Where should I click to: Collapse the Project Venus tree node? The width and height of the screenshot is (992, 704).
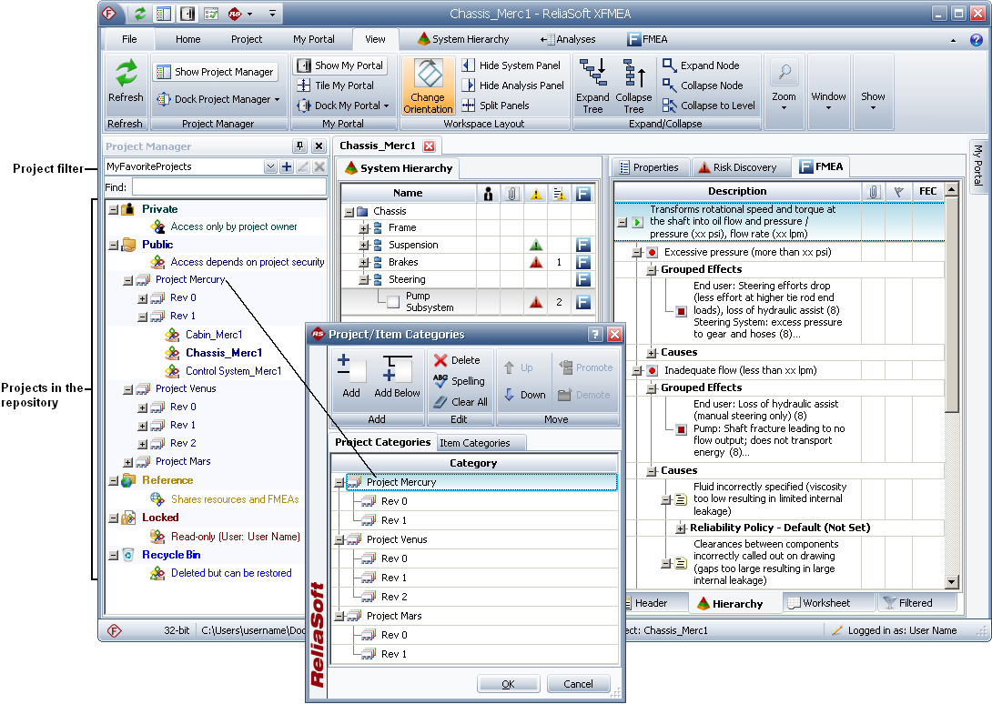click(128, 389)
